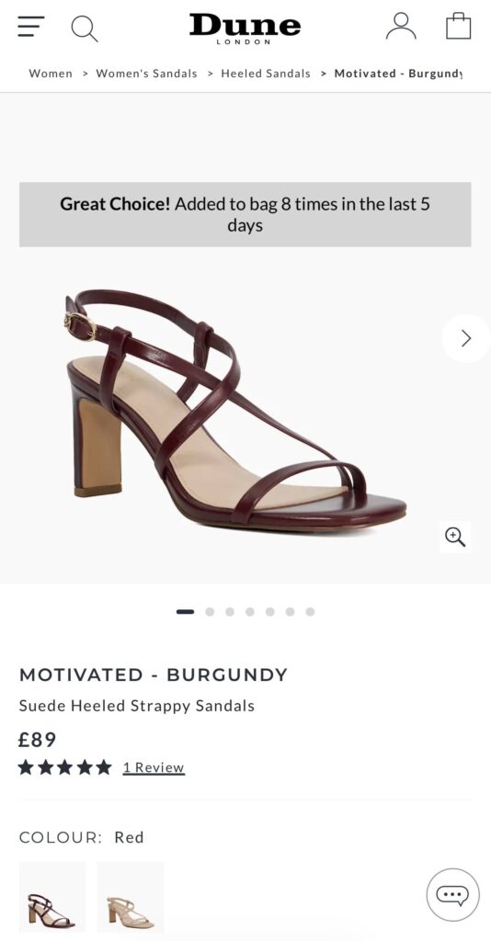
Task: Open the hamburger navigation menu
Action: (30, 27)
